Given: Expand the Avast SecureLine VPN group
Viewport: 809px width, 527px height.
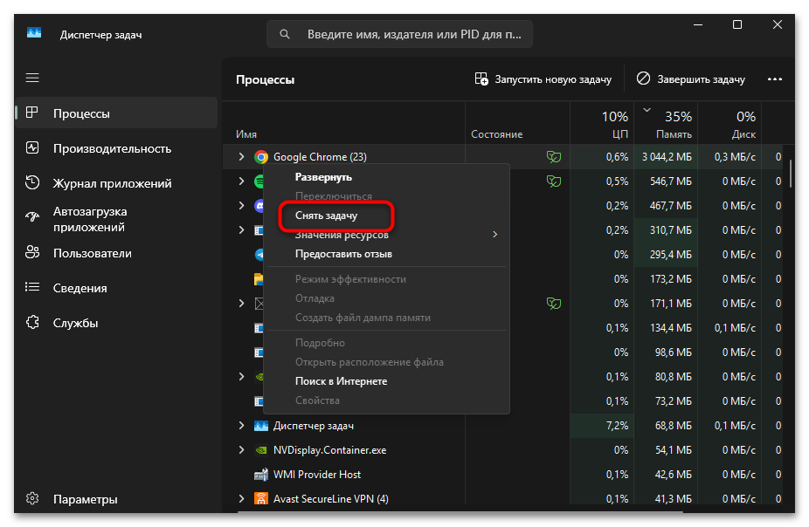Looking at the screenshot, I should point(242,498).
